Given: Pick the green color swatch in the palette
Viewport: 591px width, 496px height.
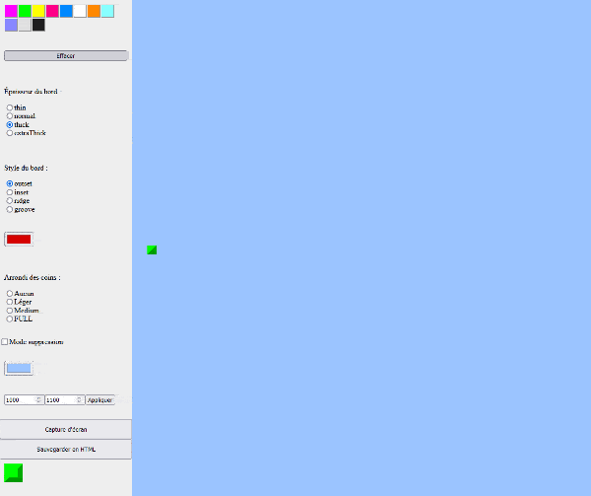Looking at the screenshot, I should tap(25, 11).
